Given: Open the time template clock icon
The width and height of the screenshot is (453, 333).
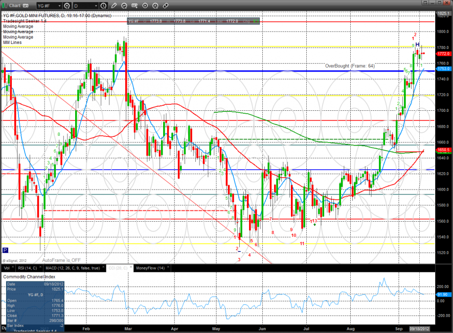Looking at the screenshot, I should click(103, 6).
